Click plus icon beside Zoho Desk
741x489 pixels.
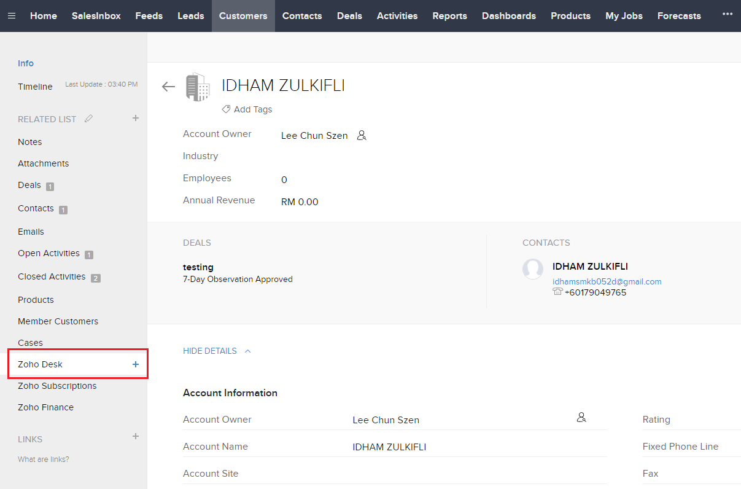(136, 364)
